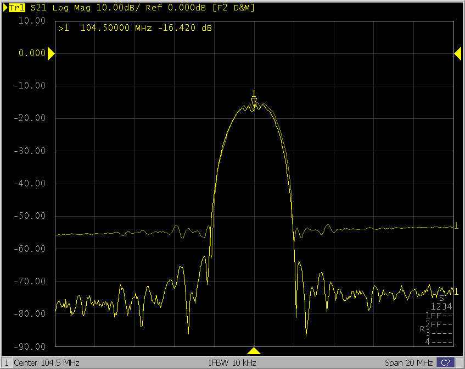Select marker 1 triangle at trace peak
The image size is (465, 369).
(254, 100)
